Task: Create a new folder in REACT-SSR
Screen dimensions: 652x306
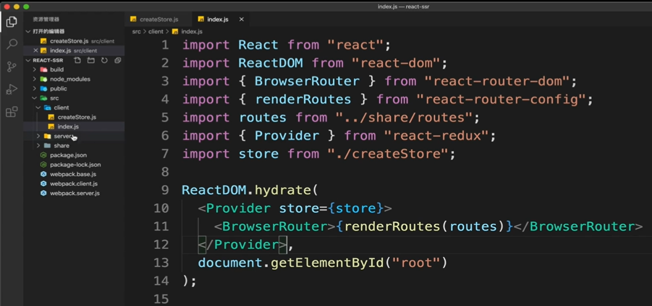Action: [90, 60]
